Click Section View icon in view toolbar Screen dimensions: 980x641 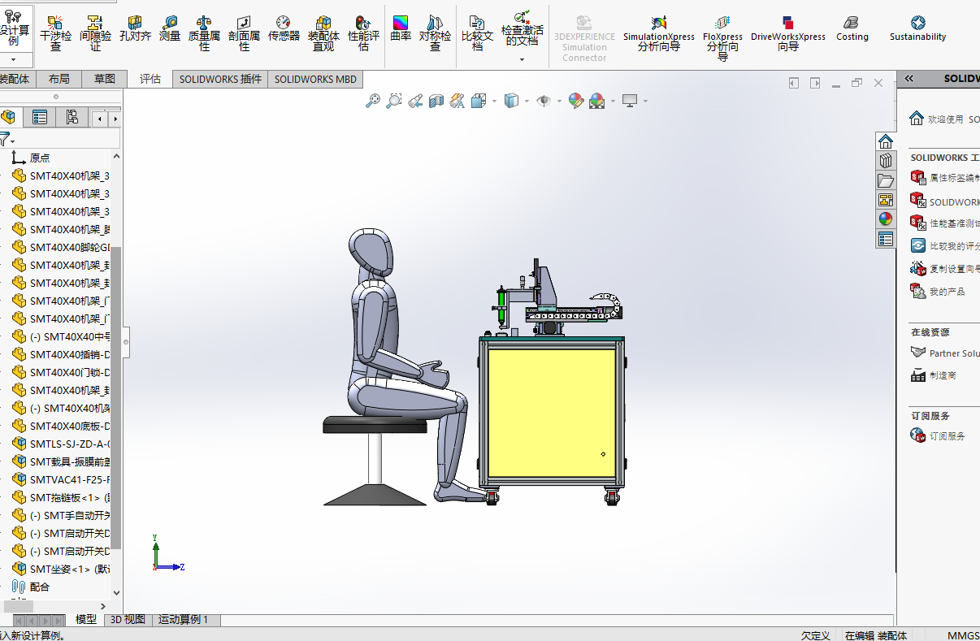pos(436,101)
